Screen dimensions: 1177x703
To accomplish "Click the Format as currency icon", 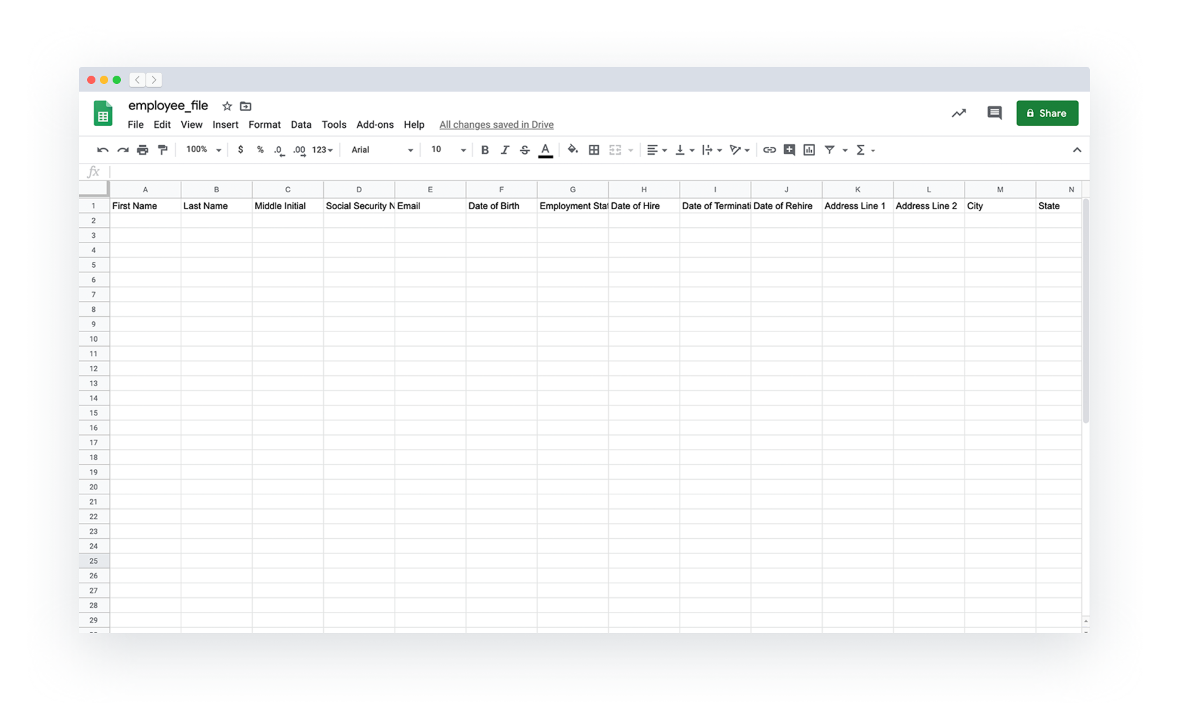I will click(240, 150).
